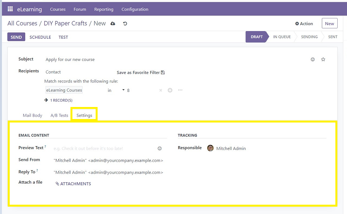This screenshot has width=347, height=214.
Task: Click the Preview Text help question mark
Action: pyautogui.click(x=45, y=147)
